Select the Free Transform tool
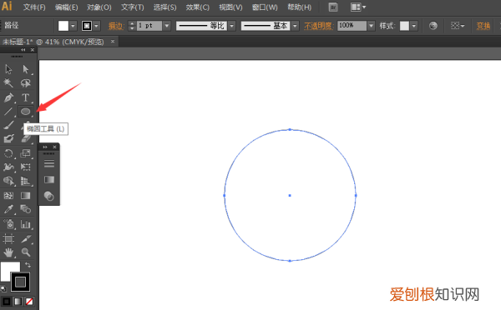 tap(26, 167)
